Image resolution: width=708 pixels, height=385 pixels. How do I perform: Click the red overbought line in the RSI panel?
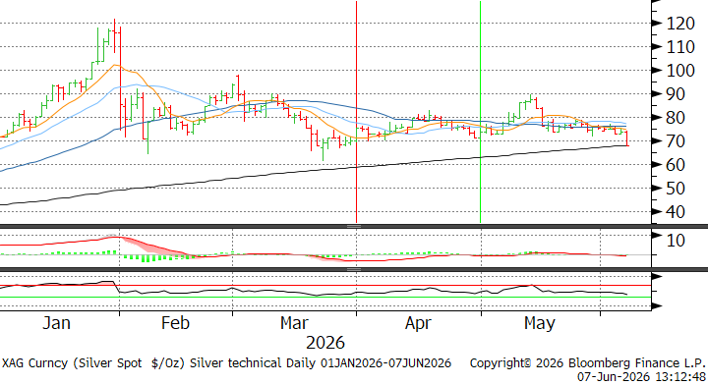pyautogui.click(x=325, y=286)
